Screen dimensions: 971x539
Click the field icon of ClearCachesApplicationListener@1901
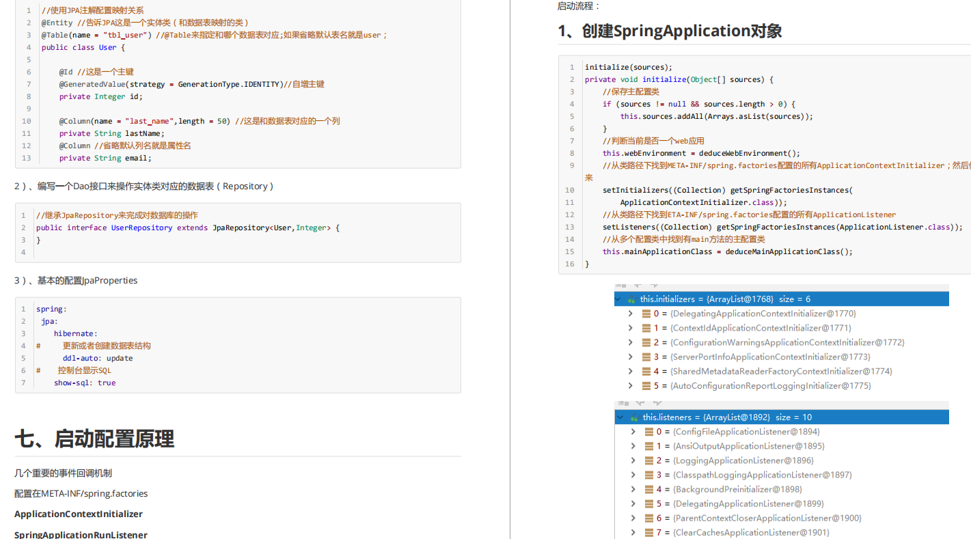coord(649,532)
